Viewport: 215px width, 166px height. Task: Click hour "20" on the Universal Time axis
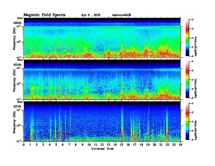[154, 145]
